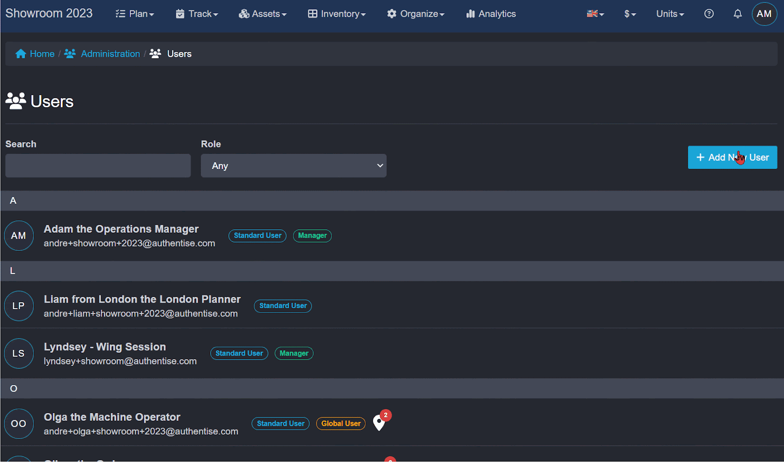Click the help question mark icon
Image resolution: width=784 pixels, height=462 pixels.
click(709, 14)
